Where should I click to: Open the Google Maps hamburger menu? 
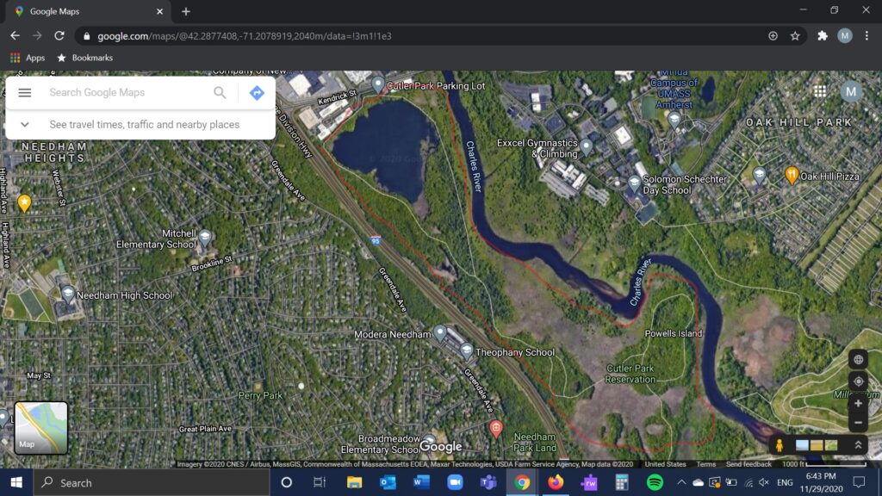25,93
